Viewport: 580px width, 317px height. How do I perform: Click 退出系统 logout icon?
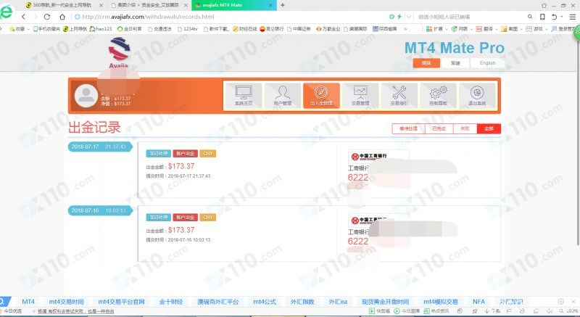pyautogui.click(x=477, y=96)
